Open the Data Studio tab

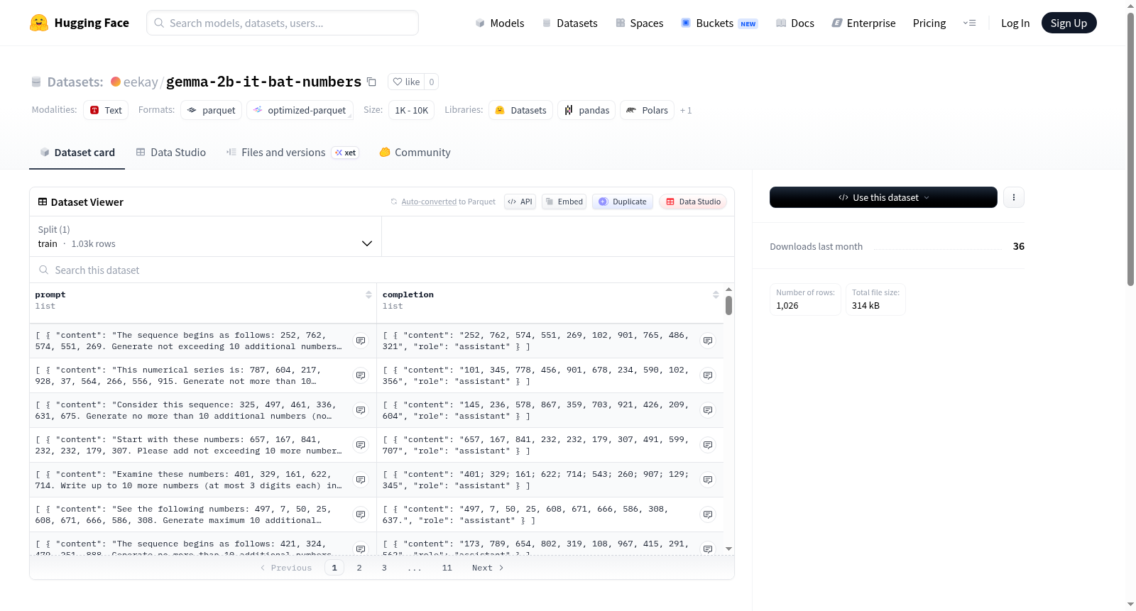tap(171, 152)
